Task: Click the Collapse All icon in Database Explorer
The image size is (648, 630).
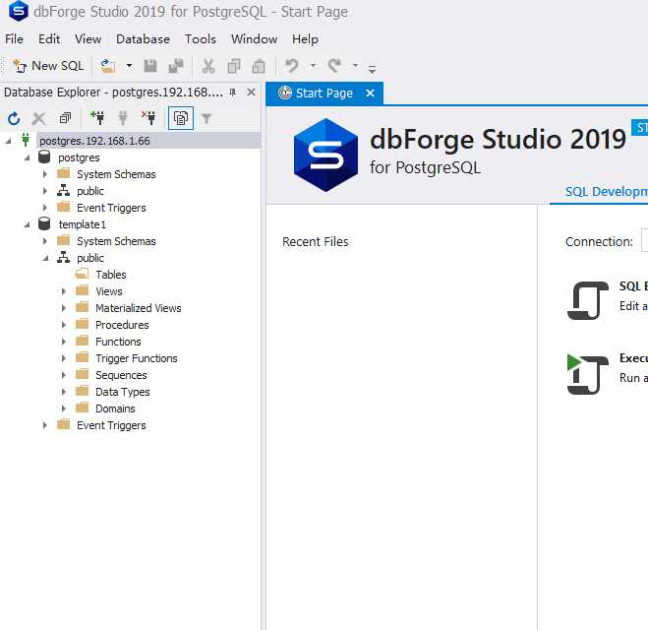Action: coord(65,119)
